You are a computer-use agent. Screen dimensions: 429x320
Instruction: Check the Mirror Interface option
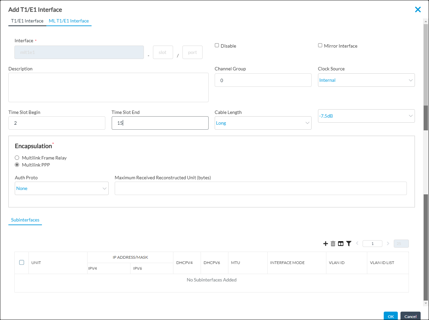point(320,45)
